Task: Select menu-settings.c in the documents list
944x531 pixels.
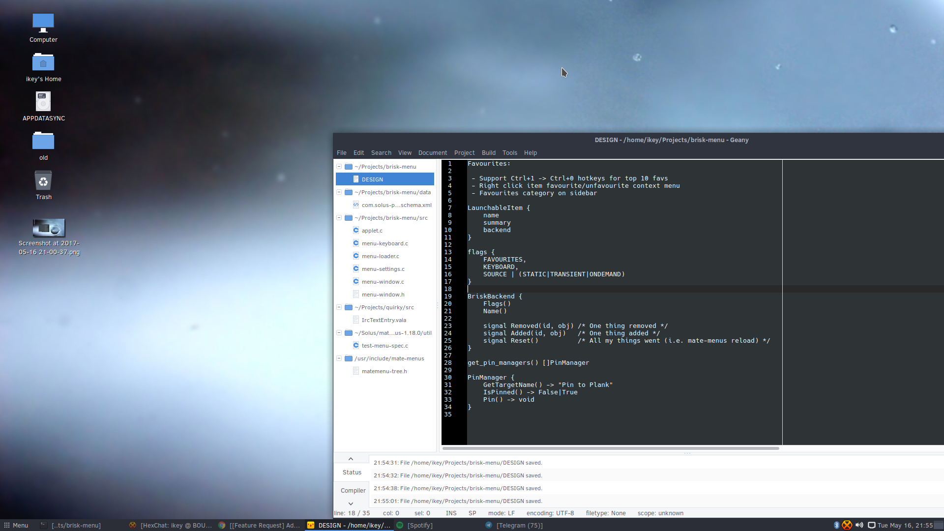Action: pos(384,269)
